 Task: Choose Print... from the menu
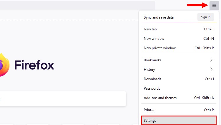point(179,110)
